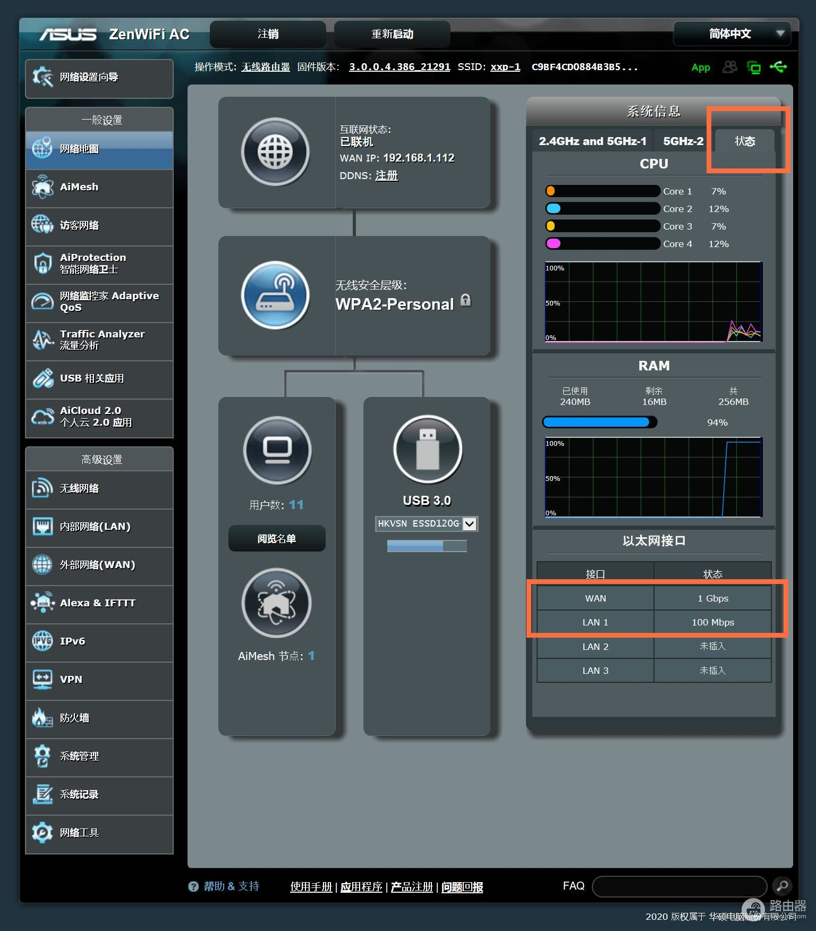Viewport: 816px width, 931px height.
Task: Switch to the 5GHz-2 tab
Action: (x=683, y=141)
